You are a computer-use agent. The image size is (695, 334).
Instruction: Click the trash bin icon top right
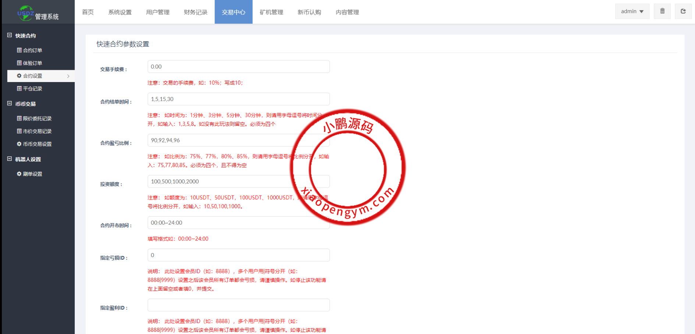click(x=662, y=11)
